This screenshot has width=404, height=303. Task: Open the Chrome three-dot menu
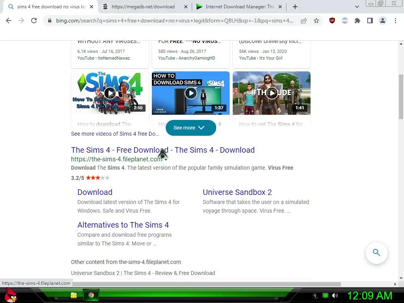tap(395, 21)
